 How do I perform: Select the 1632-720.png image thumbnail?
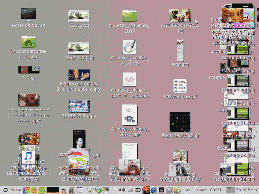pyautogui.click(x=79, y=48)
